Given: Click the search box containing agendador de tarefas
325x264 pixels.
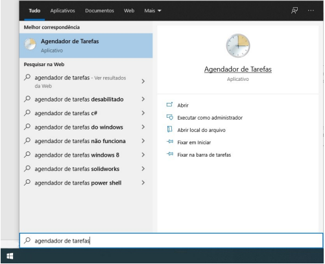Looking at the screenshot, I should [x=171, y=241].
